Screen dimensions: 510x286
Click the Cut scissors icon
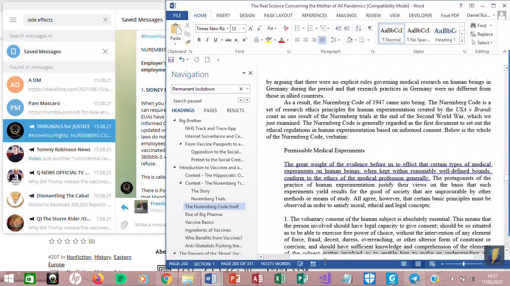[x=187, y=26]
